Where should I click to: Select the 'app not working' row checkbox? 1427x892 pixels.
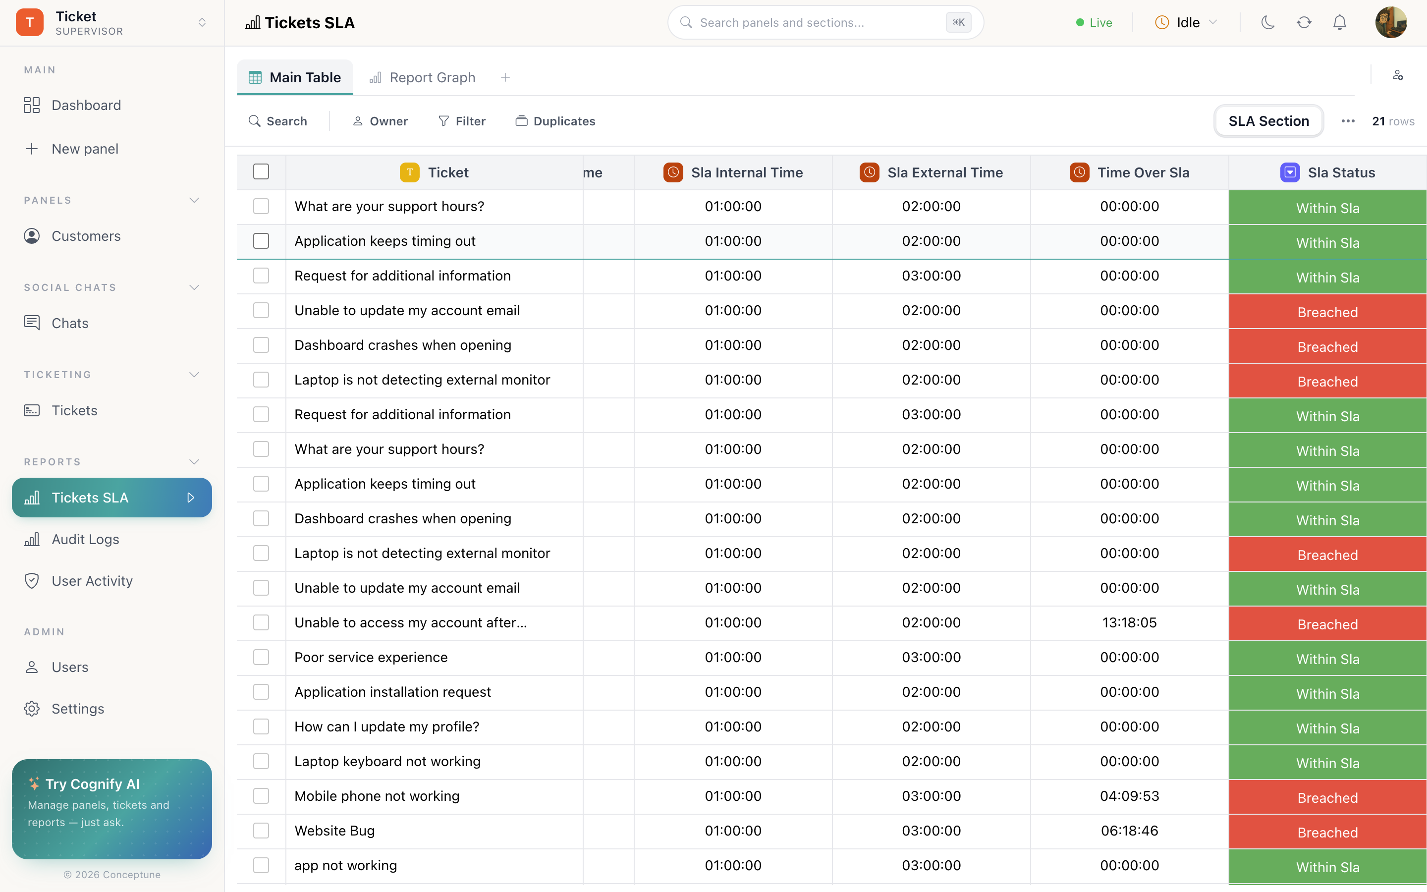coord(261,865)
